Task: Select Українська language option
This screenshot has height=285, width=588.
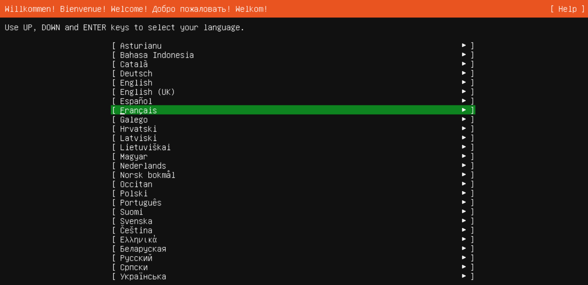Action: (x=143, y=276)
